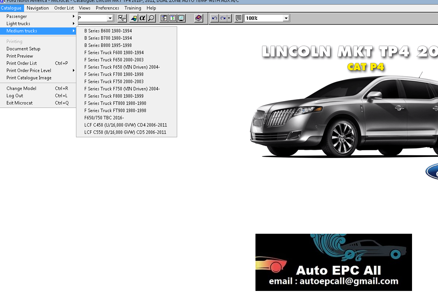This screenshot has width=438, height=302.
Task: Select B Series B800 1995-1998
Action: (x=126, y=45)
